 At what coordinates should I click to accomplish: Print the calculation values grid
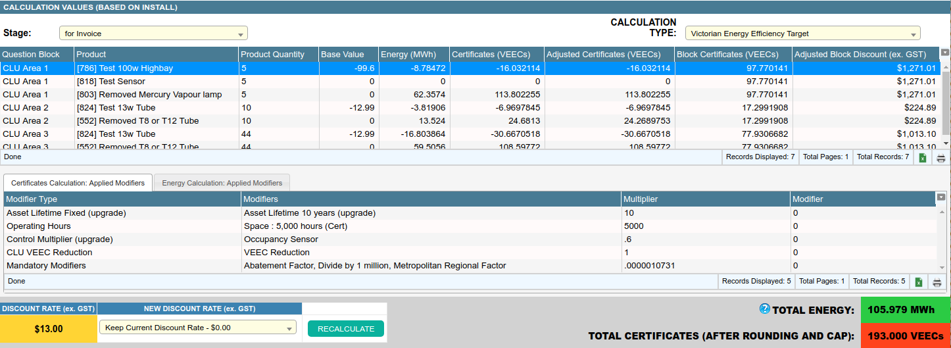(x=941, y=158)
